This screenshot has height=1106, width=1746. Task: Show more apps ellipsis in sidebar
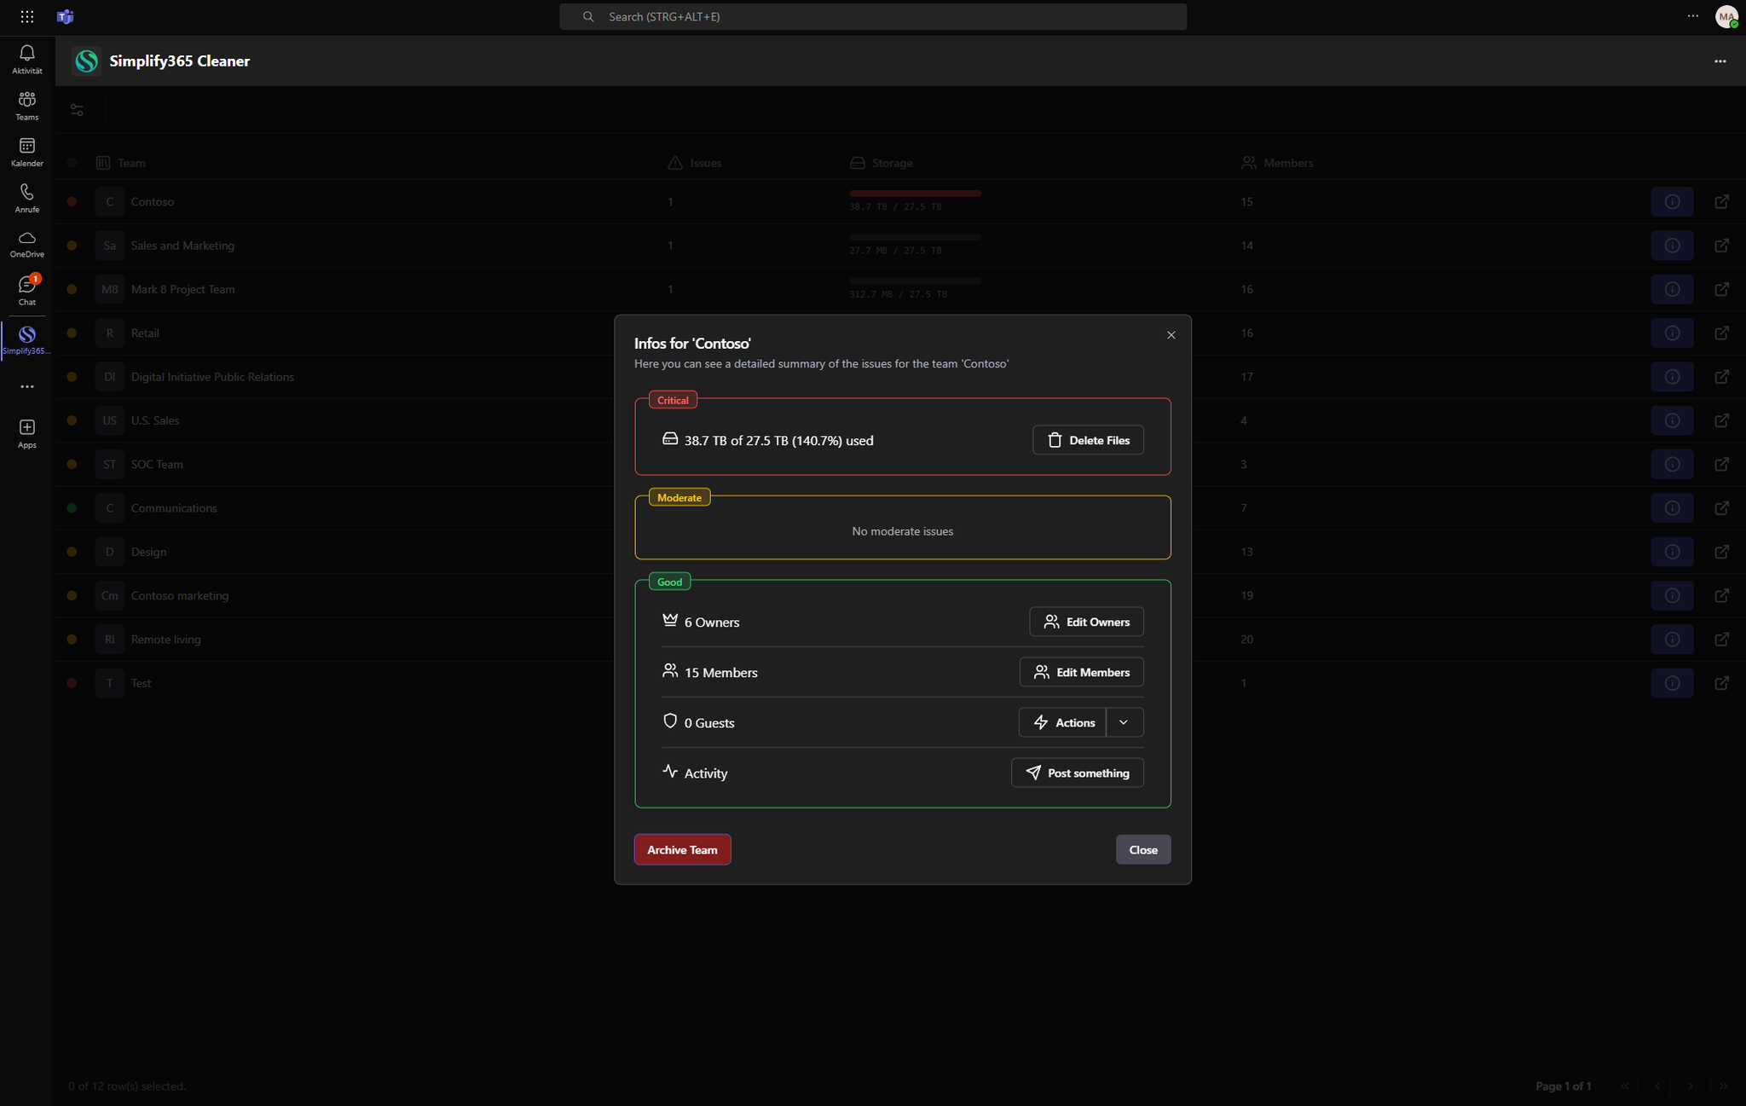click(x=26, y=386)
